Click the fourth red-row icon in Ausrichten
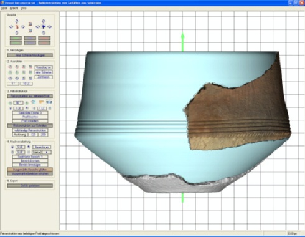The width and height of the screenshot is (305, 237). pyautogui.click(x=30, y=67)
